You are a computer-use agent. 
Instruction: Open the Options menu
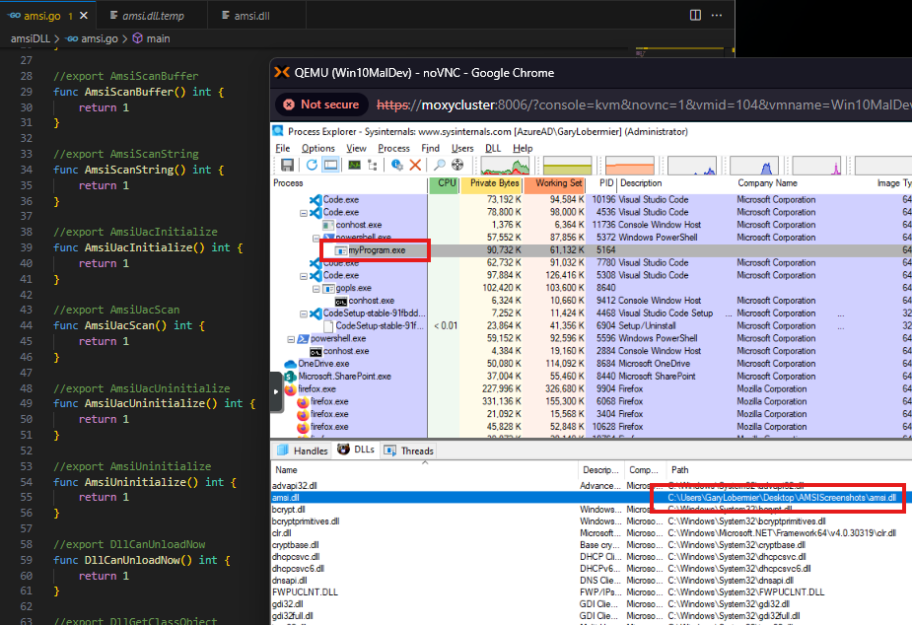[318, 148]
